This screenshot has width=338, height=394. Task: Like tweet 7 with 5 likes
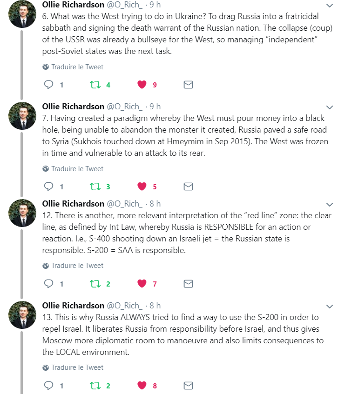[x=142, y=187]
